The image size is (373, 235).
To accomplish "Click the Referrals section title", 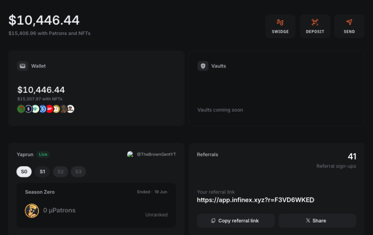I will click(x=208, y=154).
